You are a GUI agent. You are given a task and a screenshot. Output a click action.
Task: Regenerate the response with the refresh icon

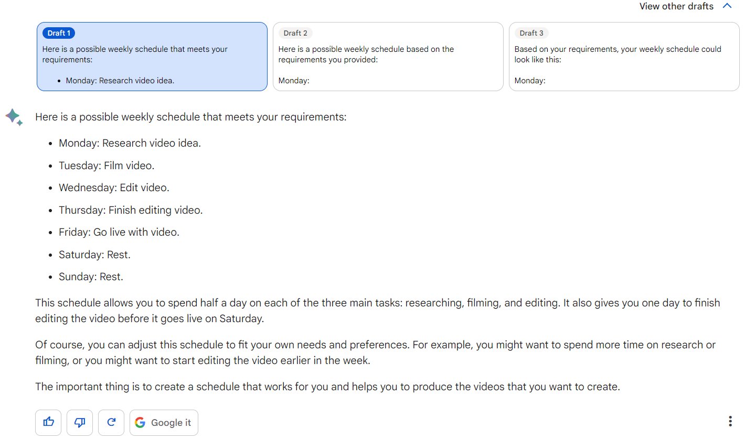pos(111,422)
